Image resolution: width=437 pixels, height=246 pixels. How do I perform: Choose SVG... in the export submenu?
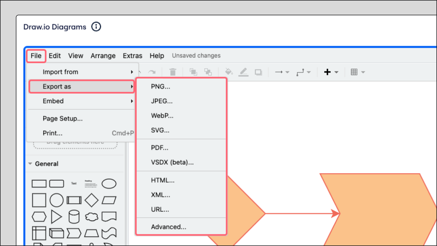(160, 130)
